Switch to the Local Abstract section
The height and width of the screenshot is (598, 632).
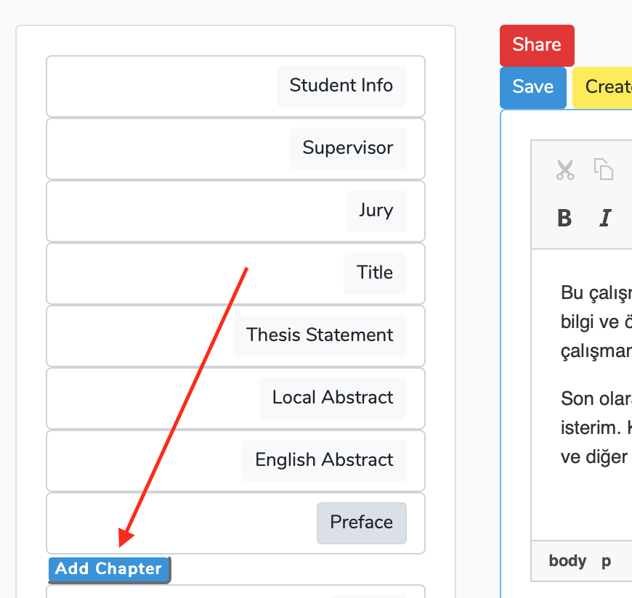click(332, 398)
